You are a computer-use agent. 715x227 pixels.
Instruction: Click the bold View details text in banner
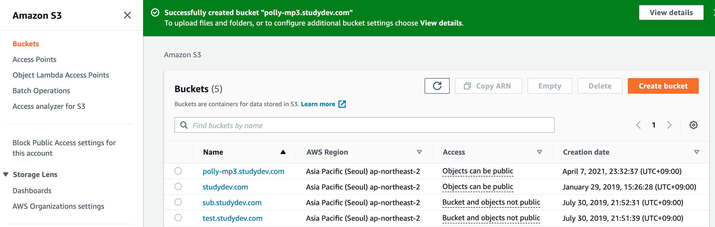pyautogui.click(x=441, y=23)
